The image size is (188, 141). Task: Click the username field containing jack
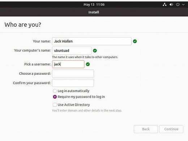[68, 64]
